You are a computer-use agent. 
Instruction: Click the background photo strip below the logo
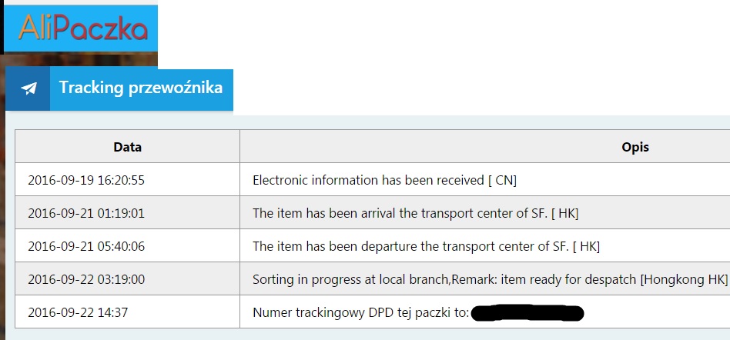tap(77, 61)
